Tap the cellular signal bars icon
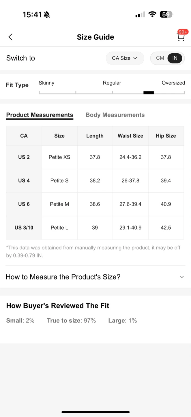 pyautogui.click(x=140, y=15)
